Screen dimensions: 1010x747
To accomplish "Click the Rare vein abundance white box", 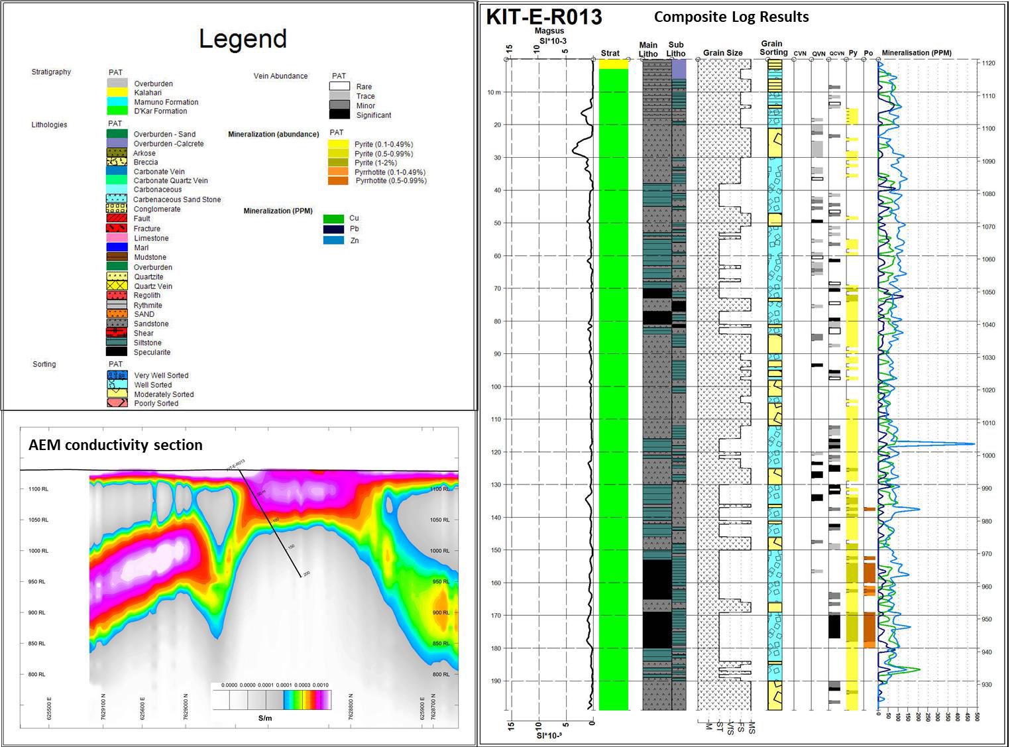I will click(339, 86).
